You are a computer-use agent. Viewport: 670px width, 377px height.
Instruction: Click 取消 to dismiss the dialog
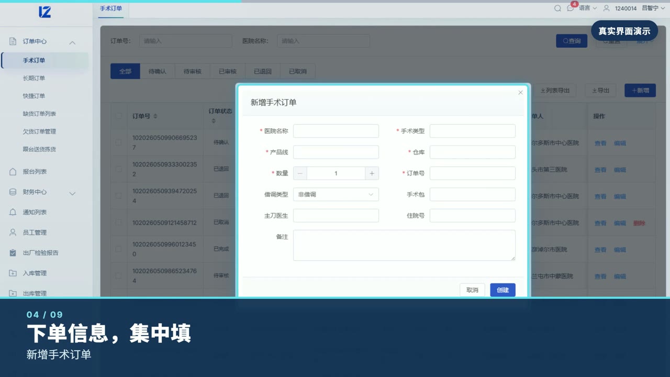click(472, 290)
